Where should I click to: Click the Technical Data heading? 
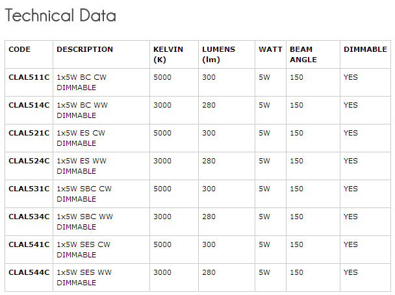coord(60,16)
